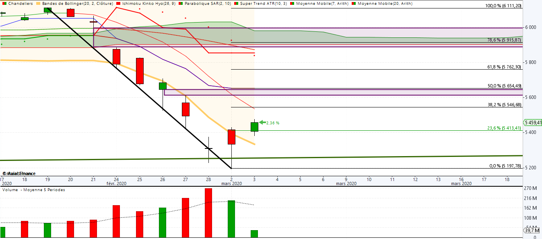Click Fibonacci 50,0 % (5 654,49) label
Screen dimensions: 542x239
pos(504,86)
